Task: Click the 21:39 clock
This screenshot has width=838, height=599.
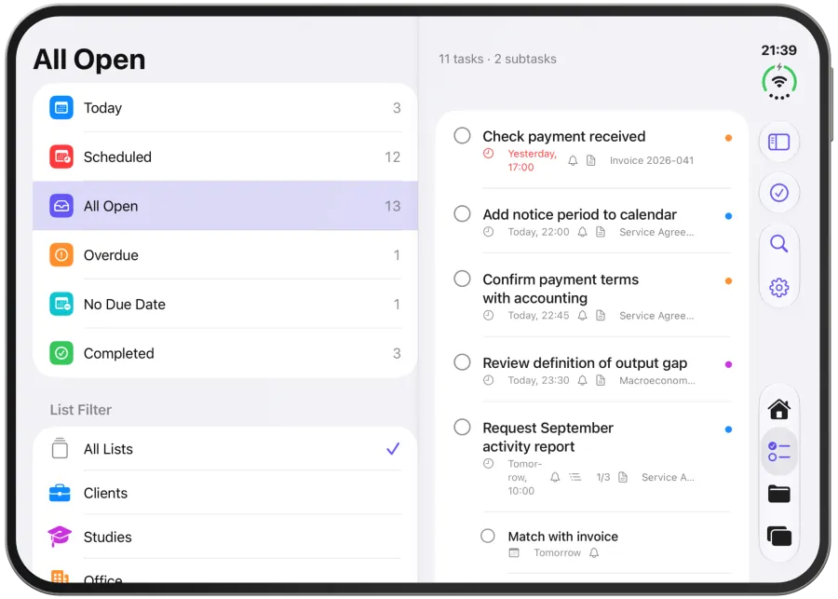Action: click(778, 50)
